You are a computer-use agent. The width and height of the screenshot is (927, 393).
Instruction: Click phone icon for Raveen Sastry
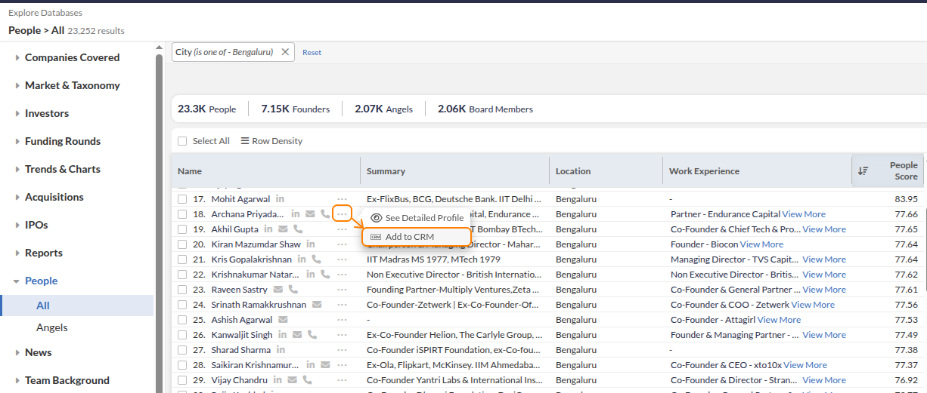point(293,290)
